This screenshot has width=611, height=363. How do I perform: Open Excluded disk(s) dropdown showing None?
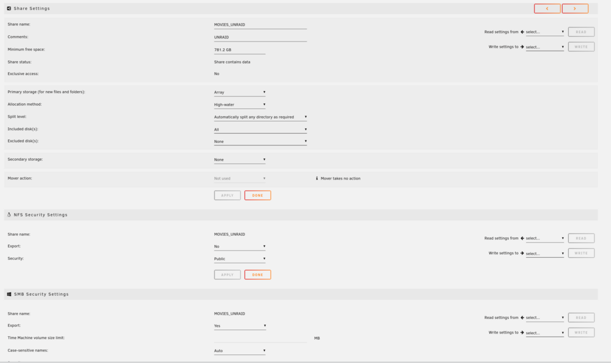tap(260, 142)
